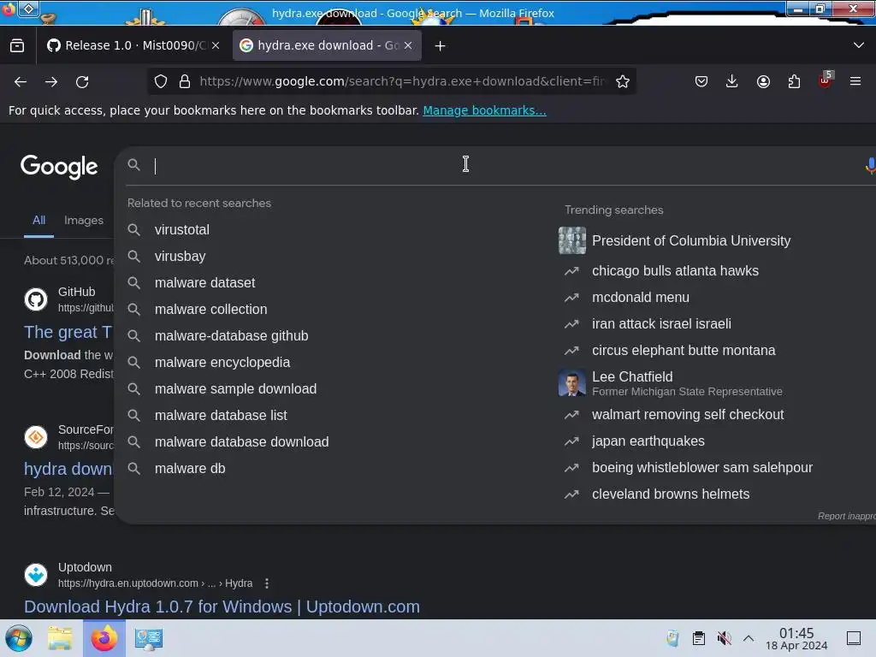The image size is (876, 657).
Task: Toggle the muted volume tray icon
Action: pos(724,638)
